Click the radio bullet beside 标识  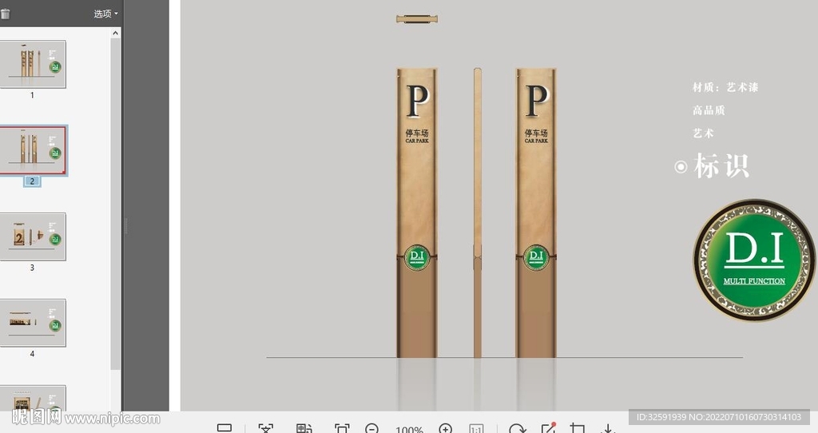[x=681, y=167]
